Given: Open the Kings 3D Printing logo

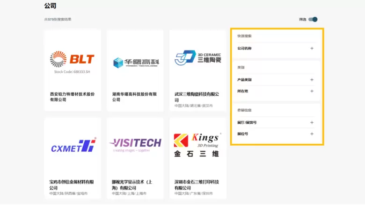Looking at the screenshot, I should click(197, 145).
